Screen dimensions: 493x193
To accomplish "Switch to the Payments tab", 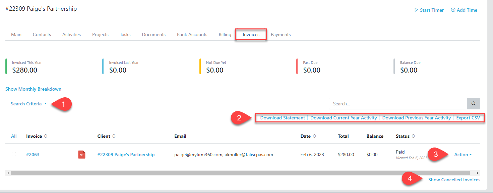I will (281, 34).
